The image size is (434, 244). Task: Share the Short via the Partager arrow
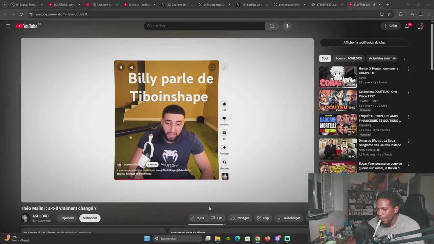[x=224, y=147]
